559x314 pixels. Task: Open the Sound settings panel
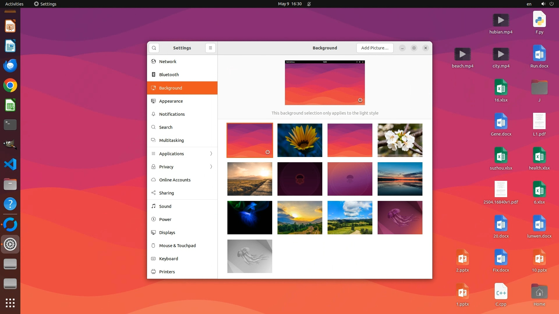click(x=165, y=206)
